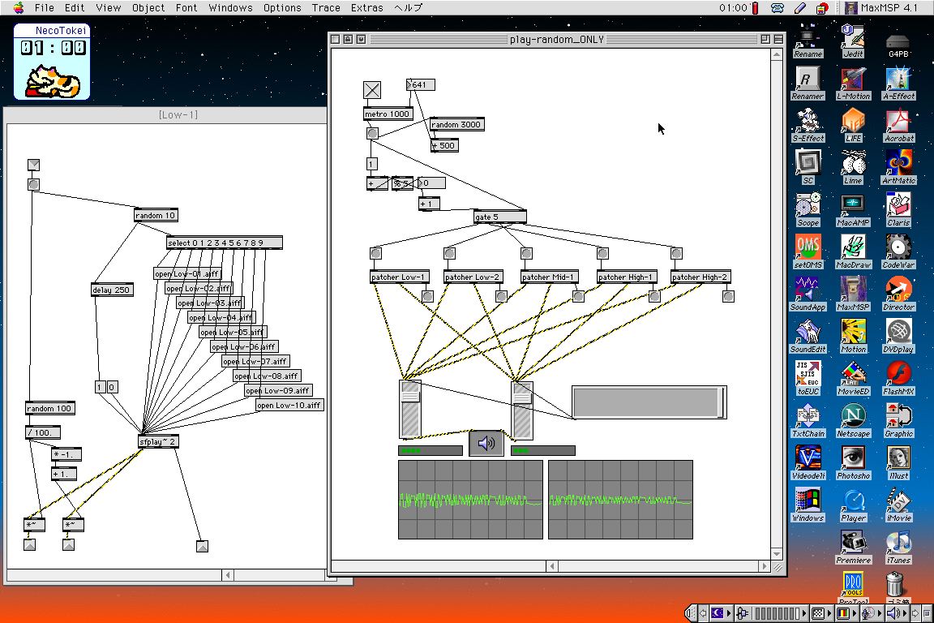Toggle the patcher lock icon in title bar
The image size is (934, 623).
348,40
